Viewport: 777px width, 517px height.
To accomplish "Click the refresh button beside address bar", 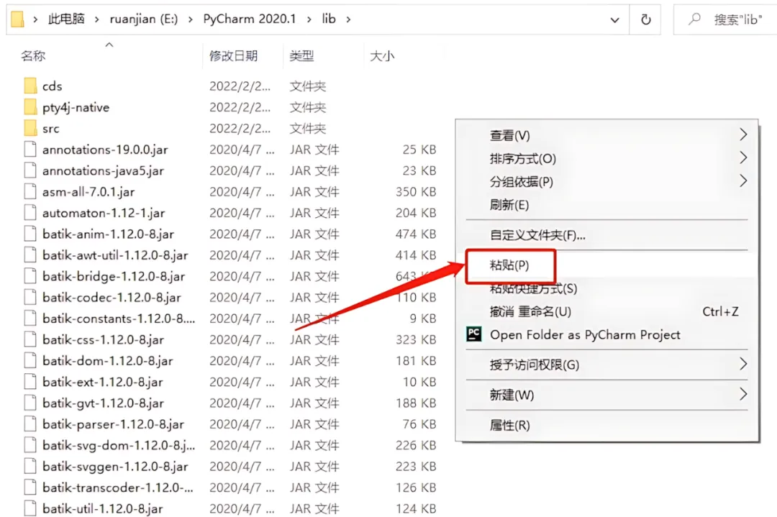I will (x=645, y=19).
